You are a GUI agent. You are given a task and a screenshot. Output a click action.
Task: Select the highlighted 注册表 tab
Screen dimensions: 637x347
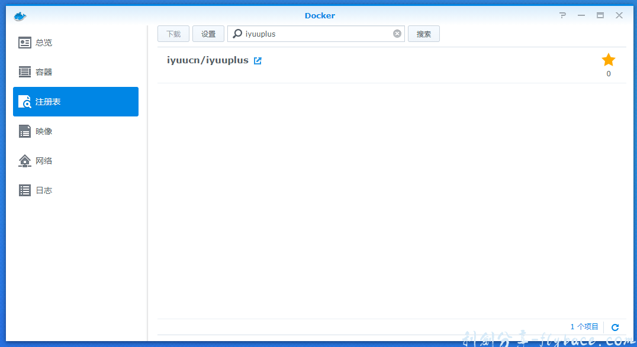coord(75,101)
